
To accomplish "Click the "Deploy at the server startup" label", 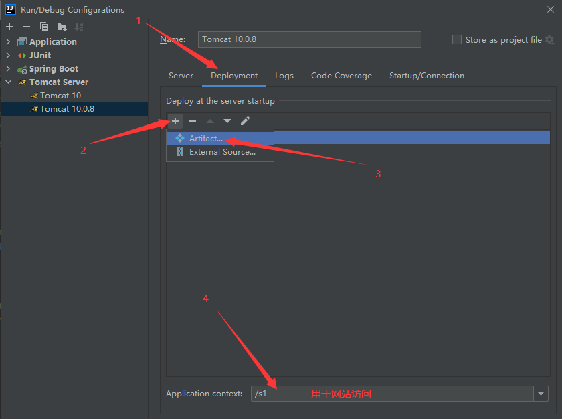I will pos(220,101).
